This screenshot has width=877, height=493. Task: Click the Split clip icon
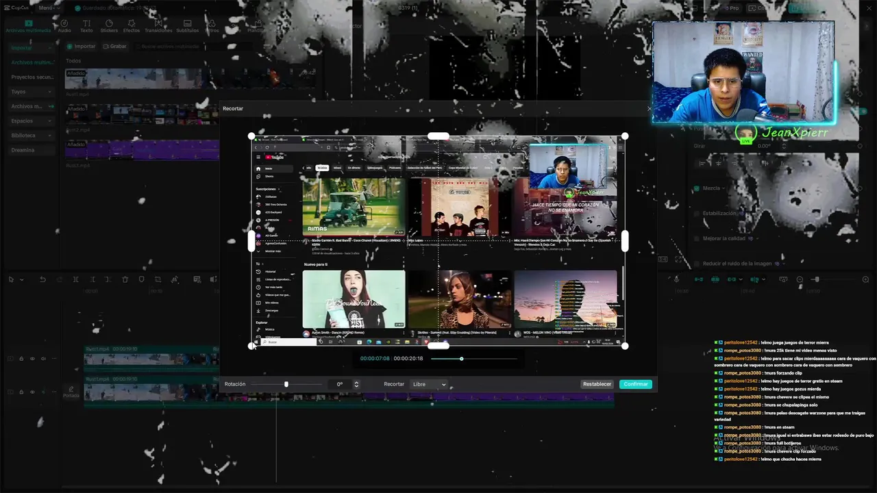(75, 279)
